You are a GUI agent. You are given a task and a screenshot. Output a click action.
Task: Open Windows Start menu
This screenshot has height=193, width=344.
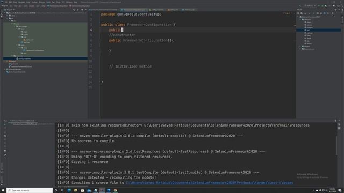click(3, 190)
